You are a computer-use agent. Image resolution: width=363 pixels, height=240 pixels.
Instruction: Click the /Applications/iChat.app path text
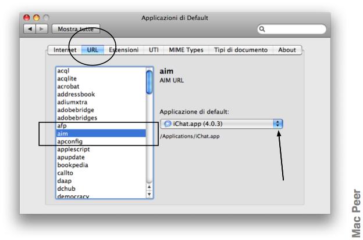click(190, 136)
